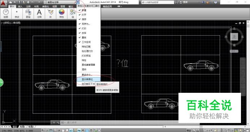The image size is (250, 132).
Task: Click the Autodesk Exchange X icon
Action: [203, 2]
